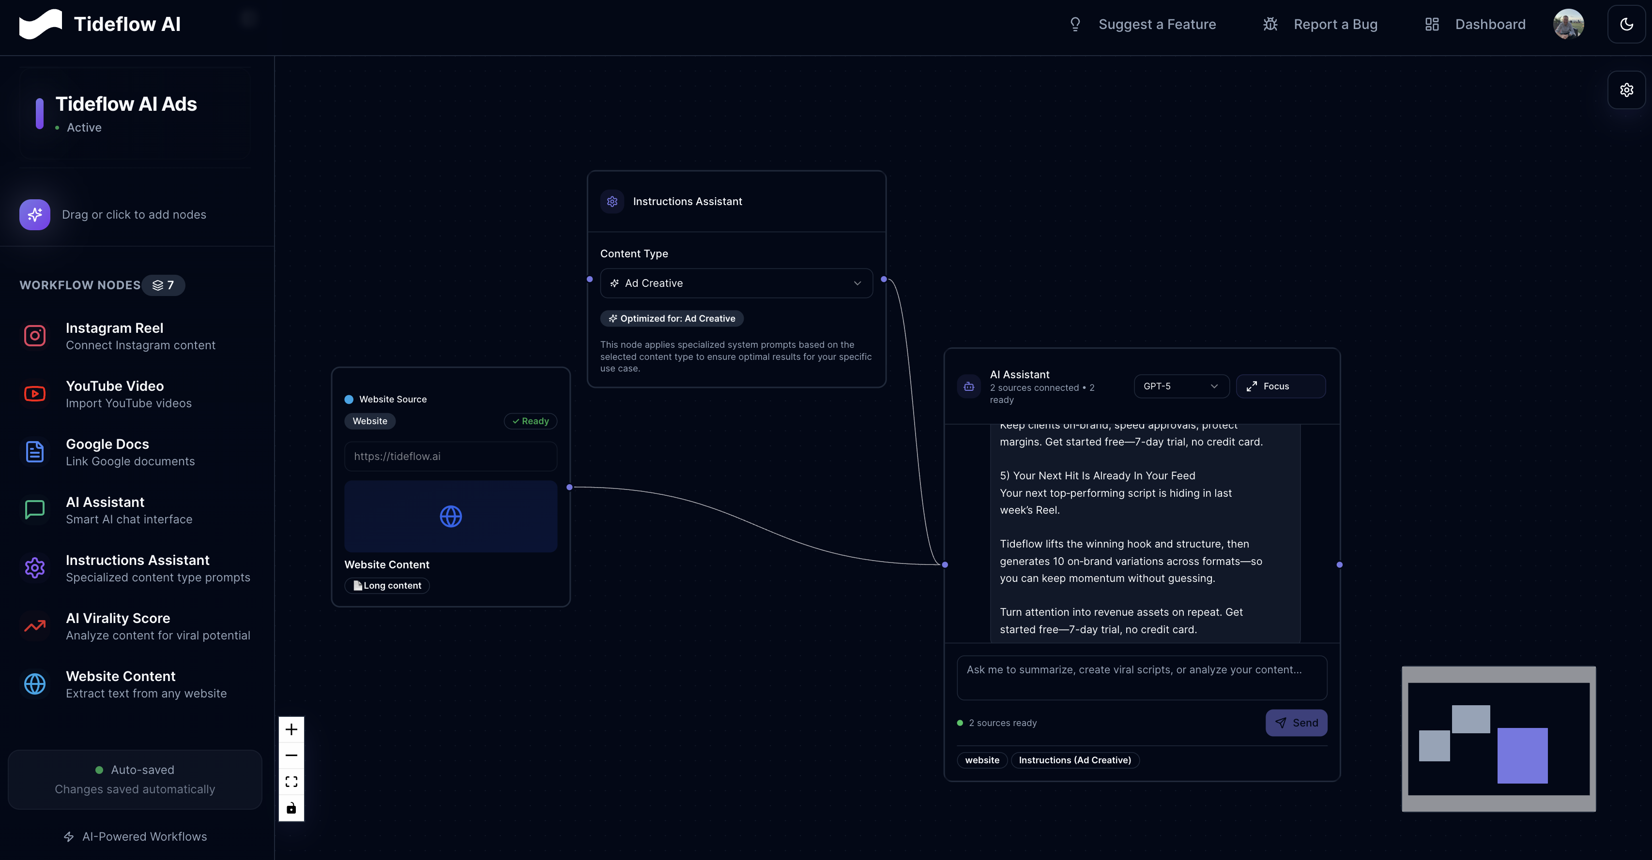
Task: Click the AI Virality Score icon
Action: pyautogui.click(x=35, y=626)
